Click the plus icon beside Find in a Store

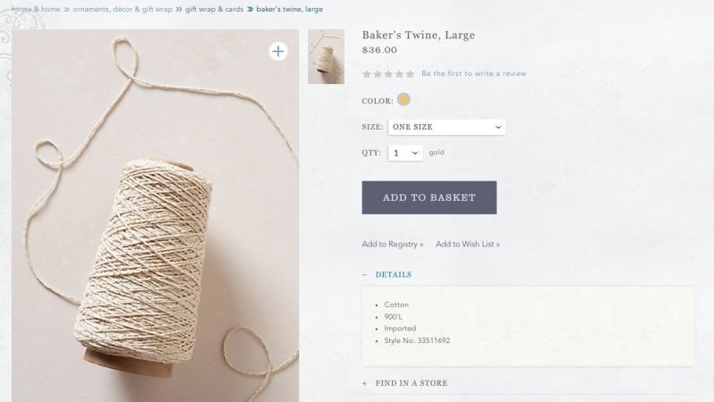[x=365, y=383]
